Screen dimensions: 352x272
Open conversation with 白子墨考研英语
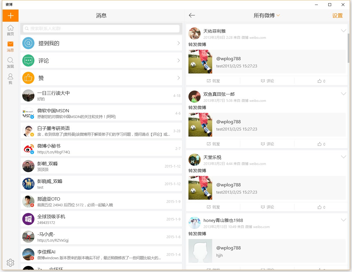(101, 131)
